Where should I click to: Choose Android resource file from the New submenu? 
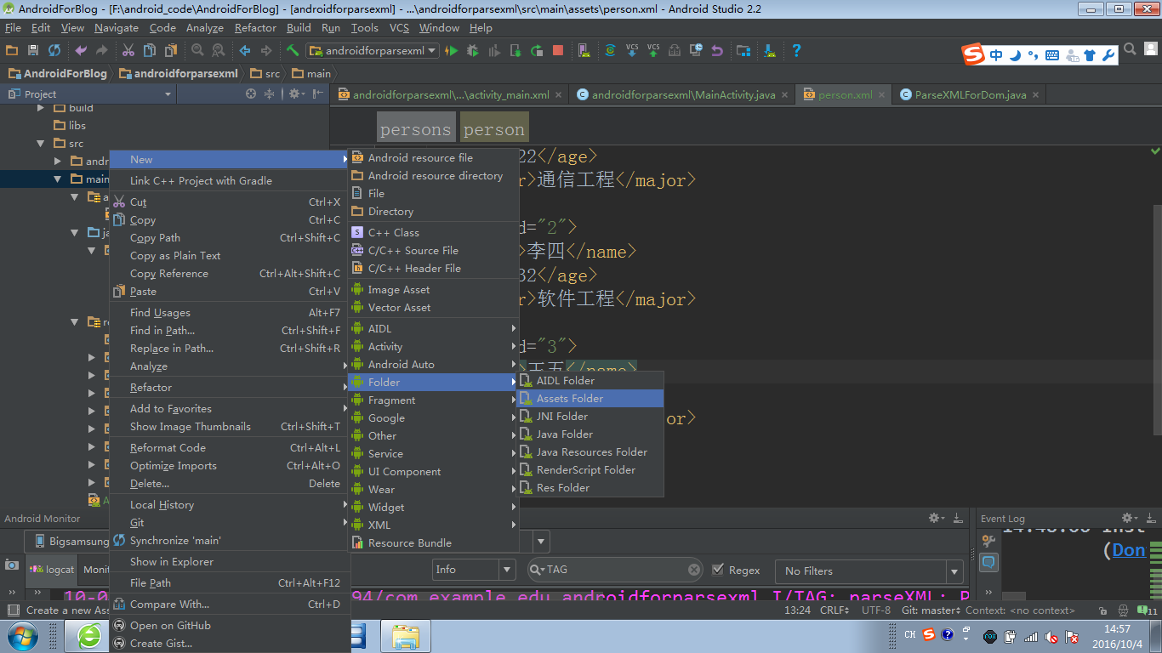click(x=433, y=158)
